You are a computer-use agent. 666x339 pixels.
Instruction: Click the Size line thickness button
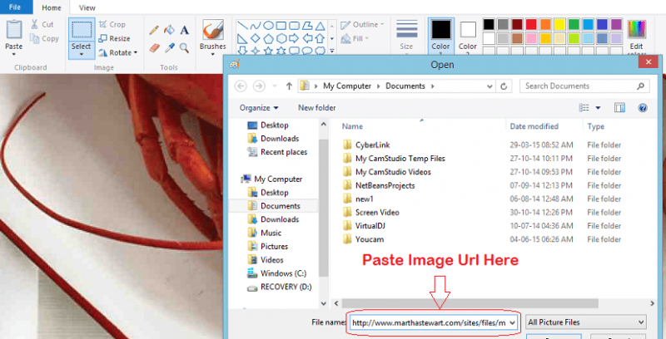click(406, 36)
